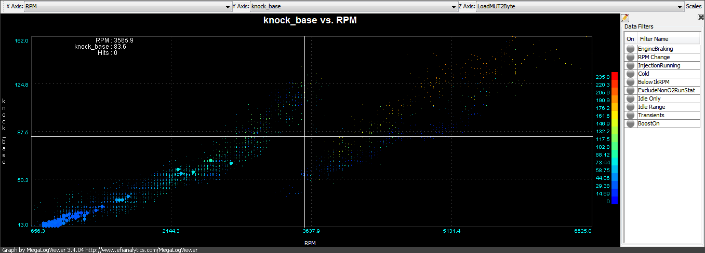This screenshot has width=705, height=253.
Task: Click the Filter Name column header
Action: click(x=669, y=39)
